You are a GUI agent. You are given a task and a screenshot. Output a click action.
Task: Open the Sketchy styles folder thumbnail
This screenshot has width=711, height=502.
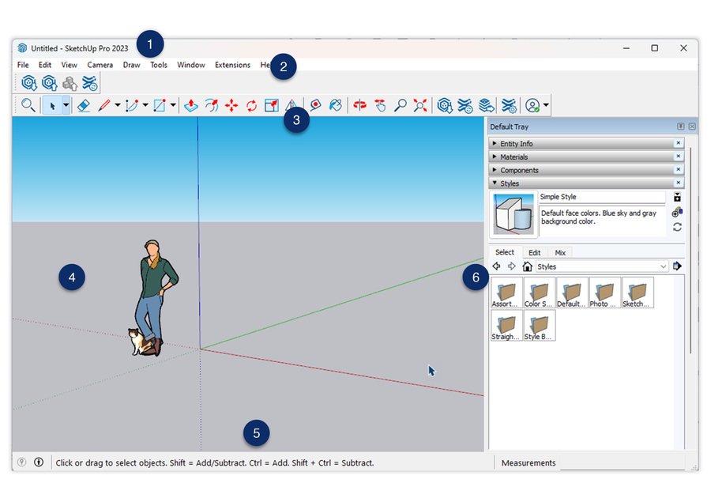[x=637, y=293]
